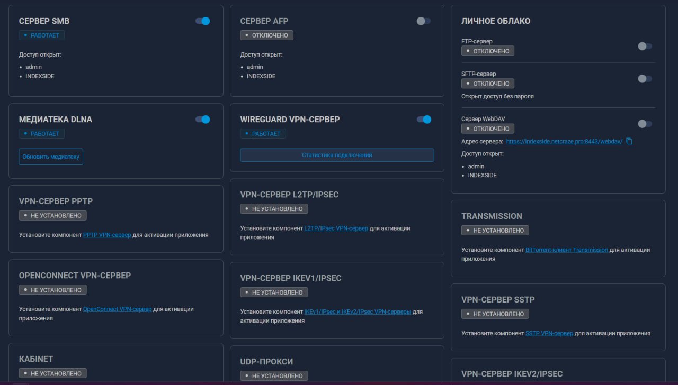Image resolution: width=678 pixels, height=385 pixels.
Task: Open the 'Сервер SMB' card title
Action: coord(44,21)
